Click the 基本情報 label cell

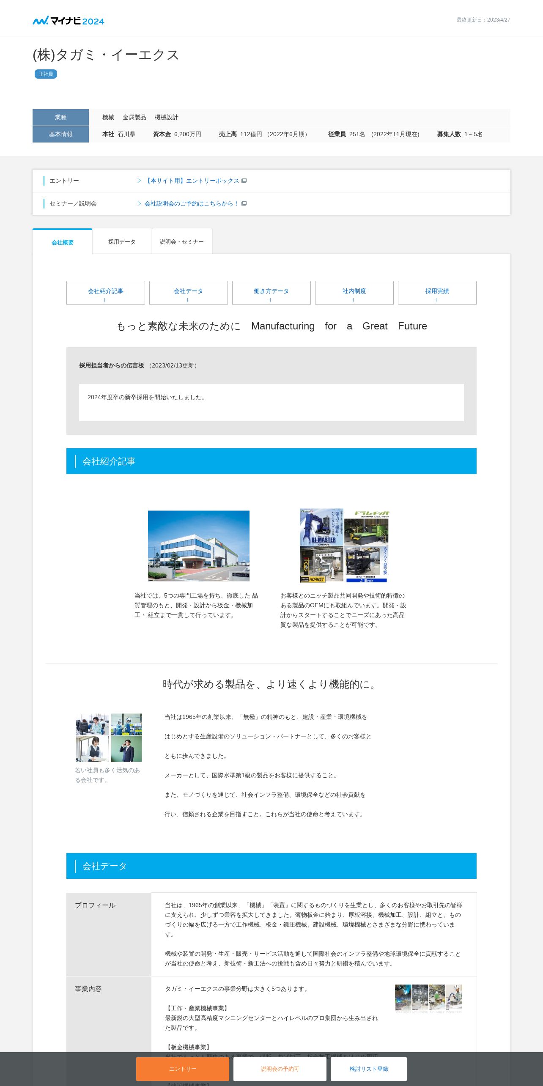60,134
